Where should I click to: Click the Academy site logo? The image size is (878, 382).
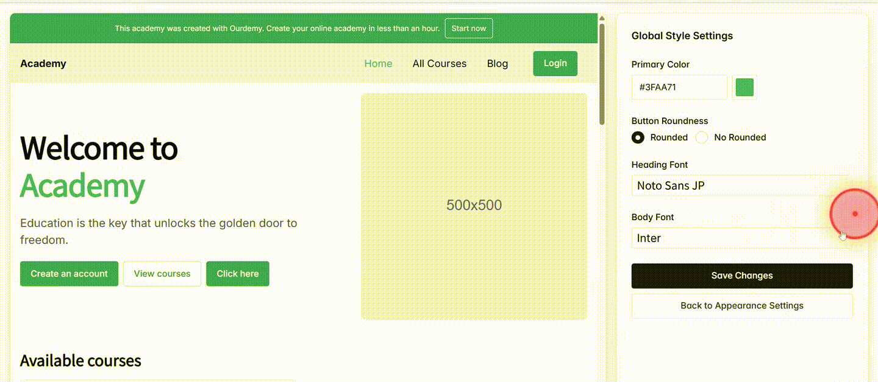point(43,63)
